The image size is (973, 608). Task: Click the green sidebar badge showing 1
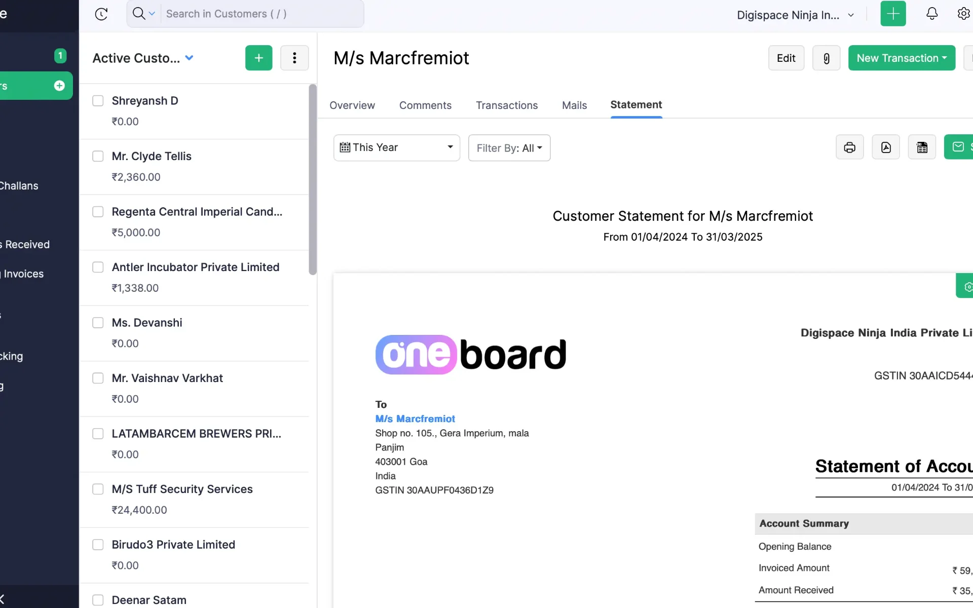pos(60,56)
